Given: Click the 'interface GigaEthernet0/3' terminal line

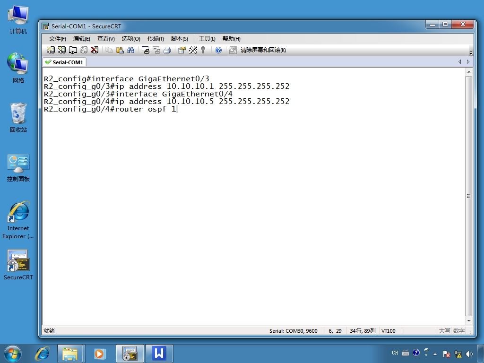Looking at the screenshot, I should click(127, 79).
